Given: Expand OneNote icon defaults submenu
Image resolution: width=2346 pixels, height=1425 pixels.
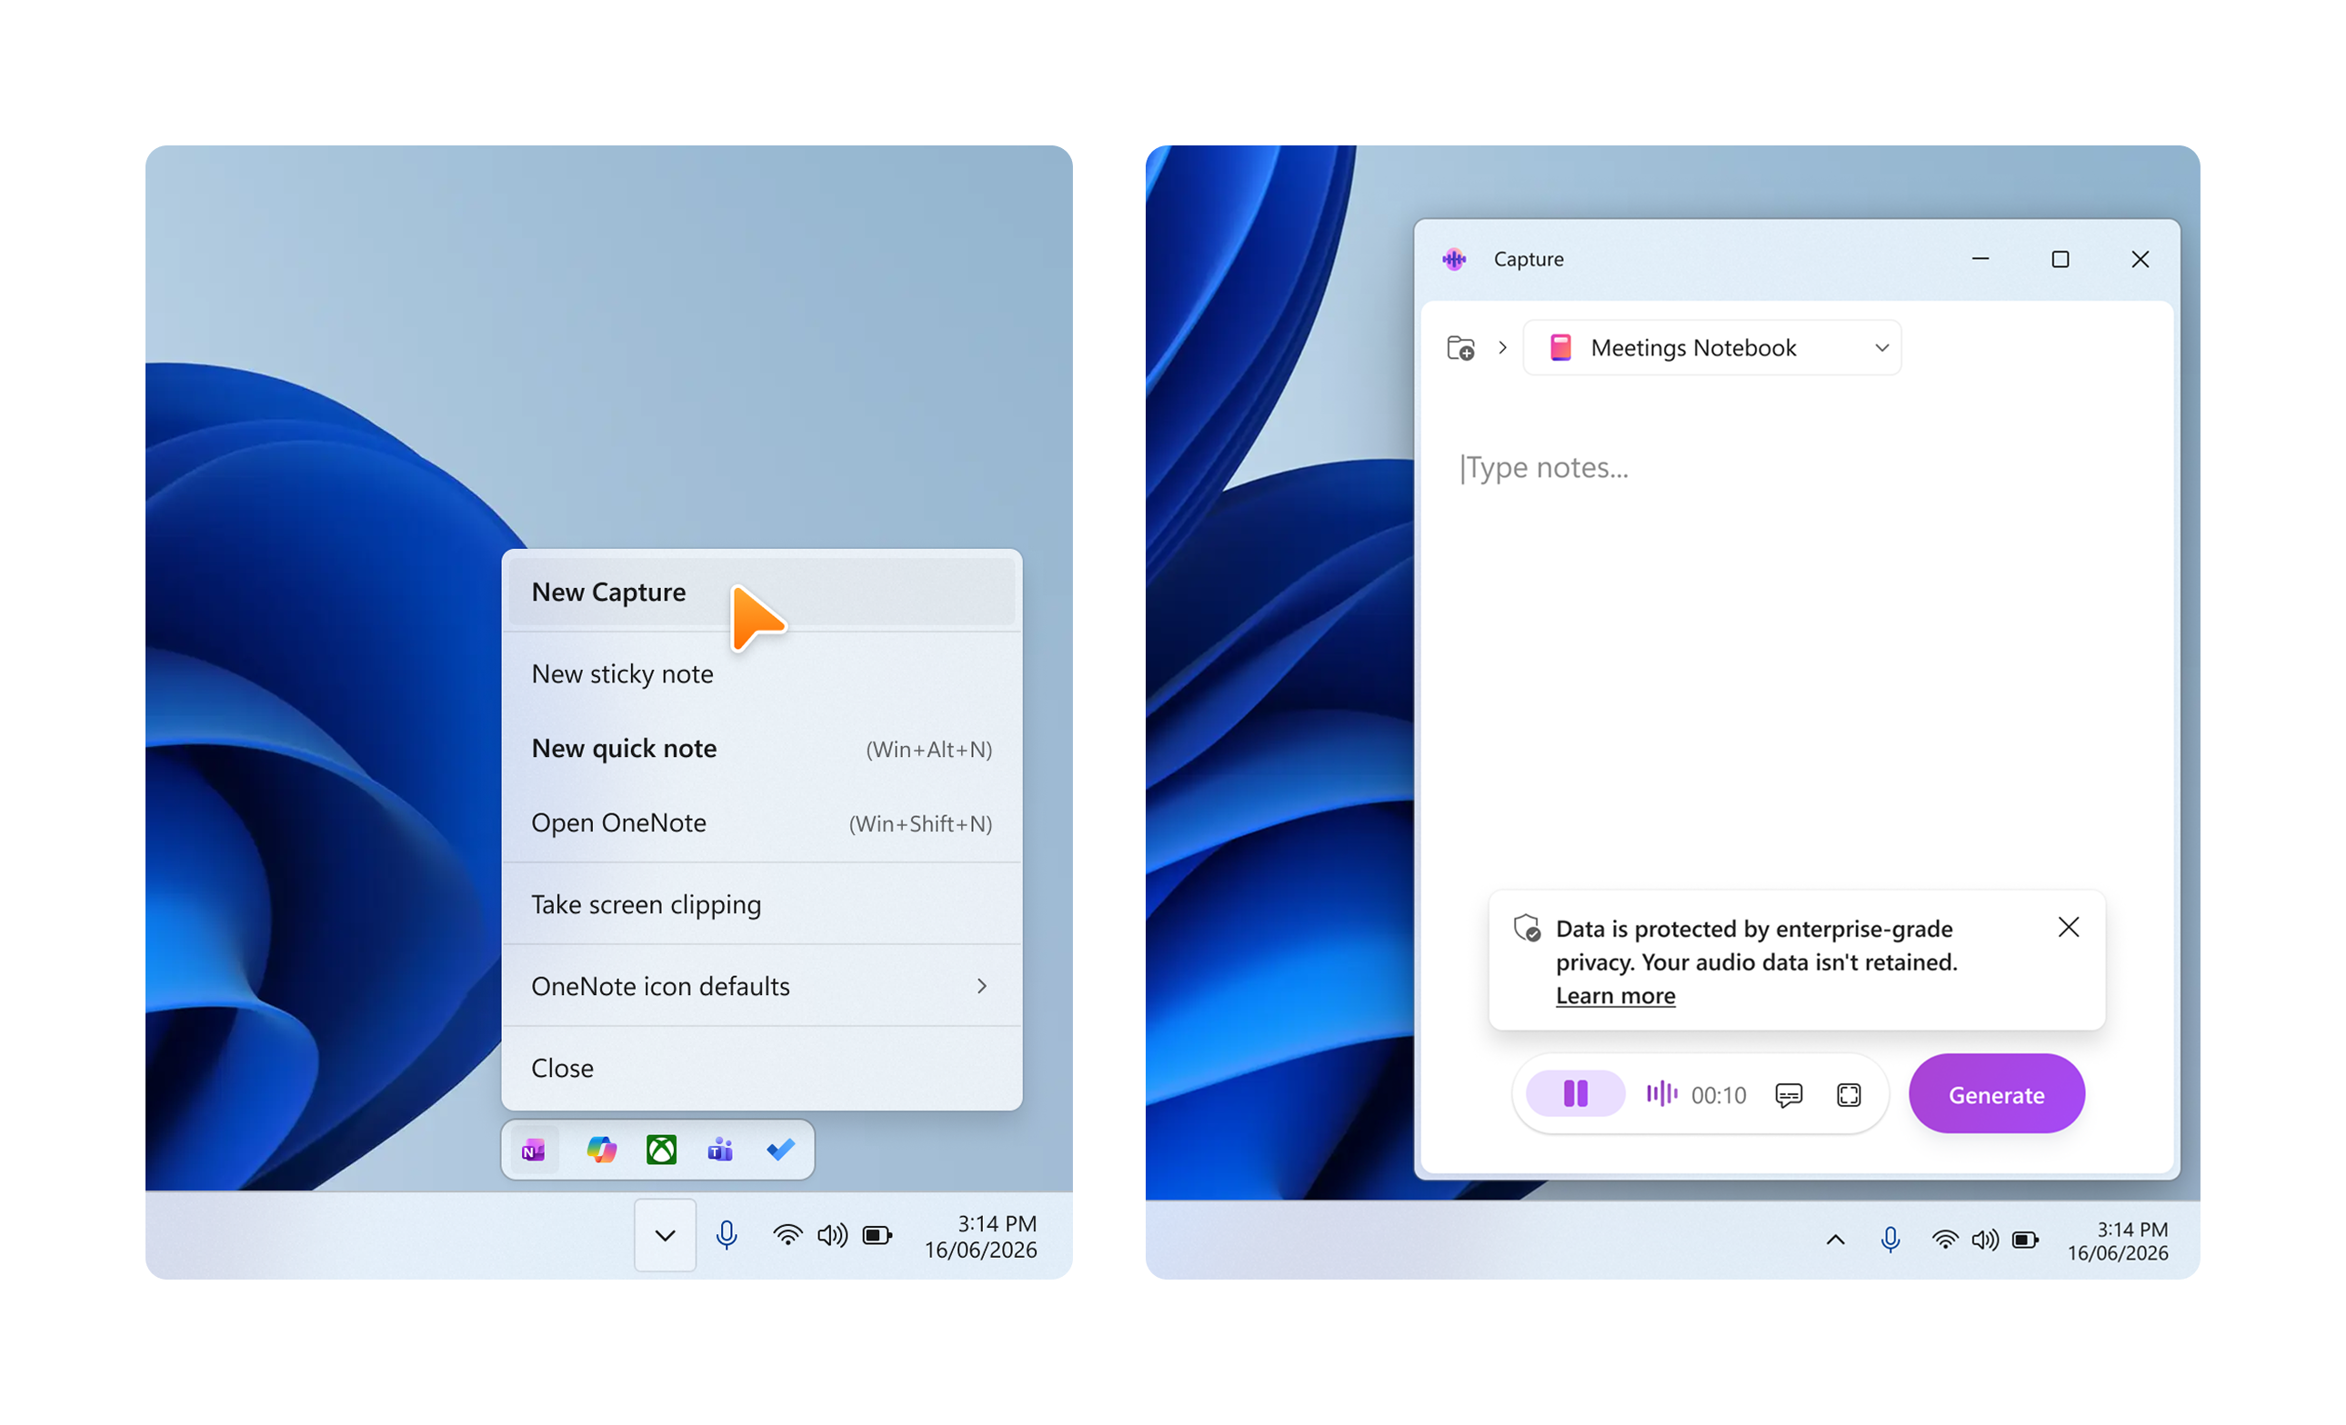Looking at the screenshot, I should tap(762, 986).
